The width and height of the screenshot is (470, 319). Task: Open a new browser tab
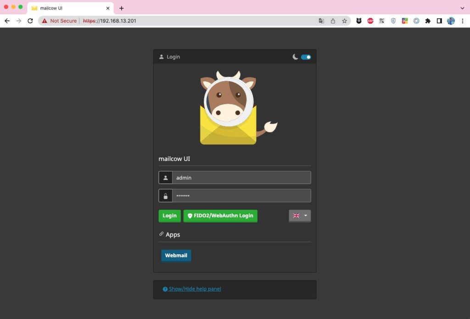coord(121,8)
